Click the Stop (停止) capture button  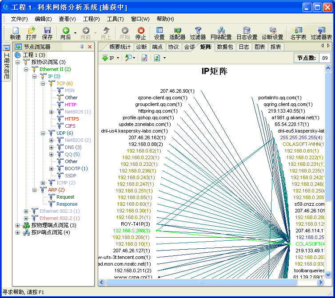coord(141,33)
